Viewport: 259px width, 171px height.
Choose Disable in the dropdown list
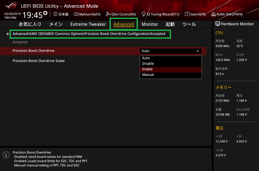171,63
